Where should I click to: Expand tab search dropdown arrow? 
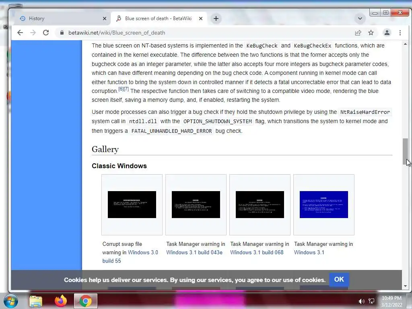tap(360, 19)
